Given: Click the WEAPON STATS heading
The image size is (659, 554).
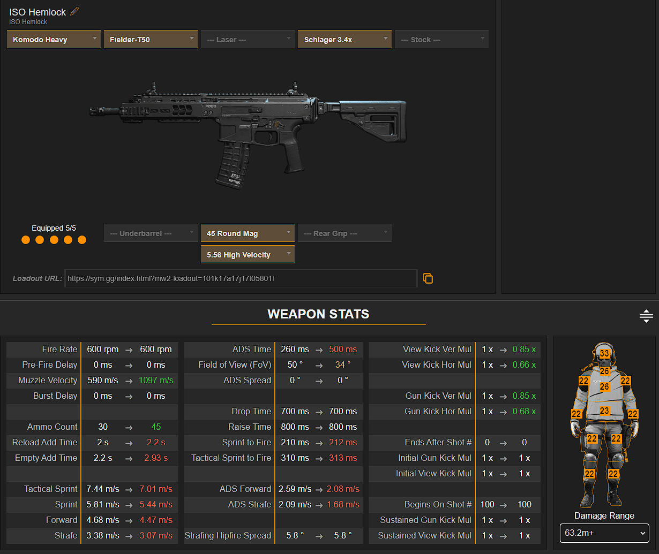Looking at the screenshot, I should [x=318, y=314].
